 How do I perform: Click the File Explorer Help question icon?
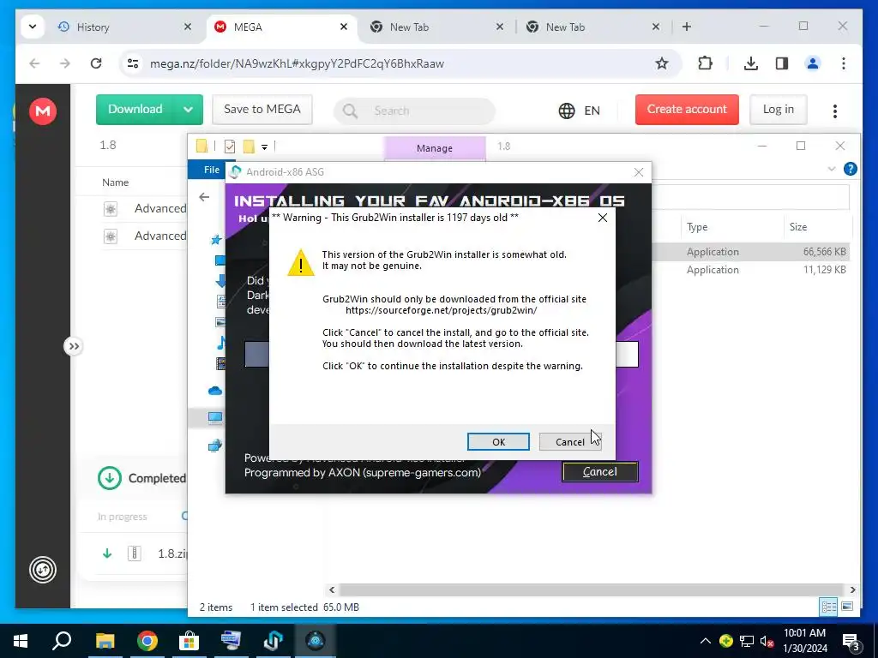coord(850,169)
